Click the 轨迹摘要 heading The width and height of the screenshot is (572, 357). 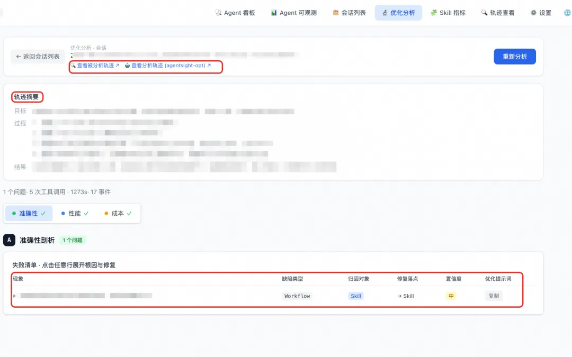(x=26, y=97)
